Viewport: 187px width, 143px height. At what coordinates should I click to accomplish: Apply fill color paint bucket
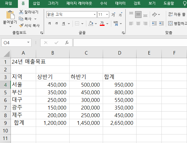(x=91, y=23)
